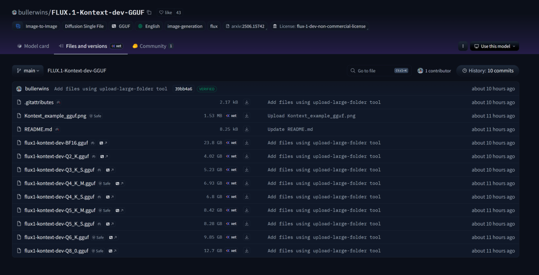This screenshot has height=275, width=539.
Task: Select the Files and versions tab
Action: (91, 46)
